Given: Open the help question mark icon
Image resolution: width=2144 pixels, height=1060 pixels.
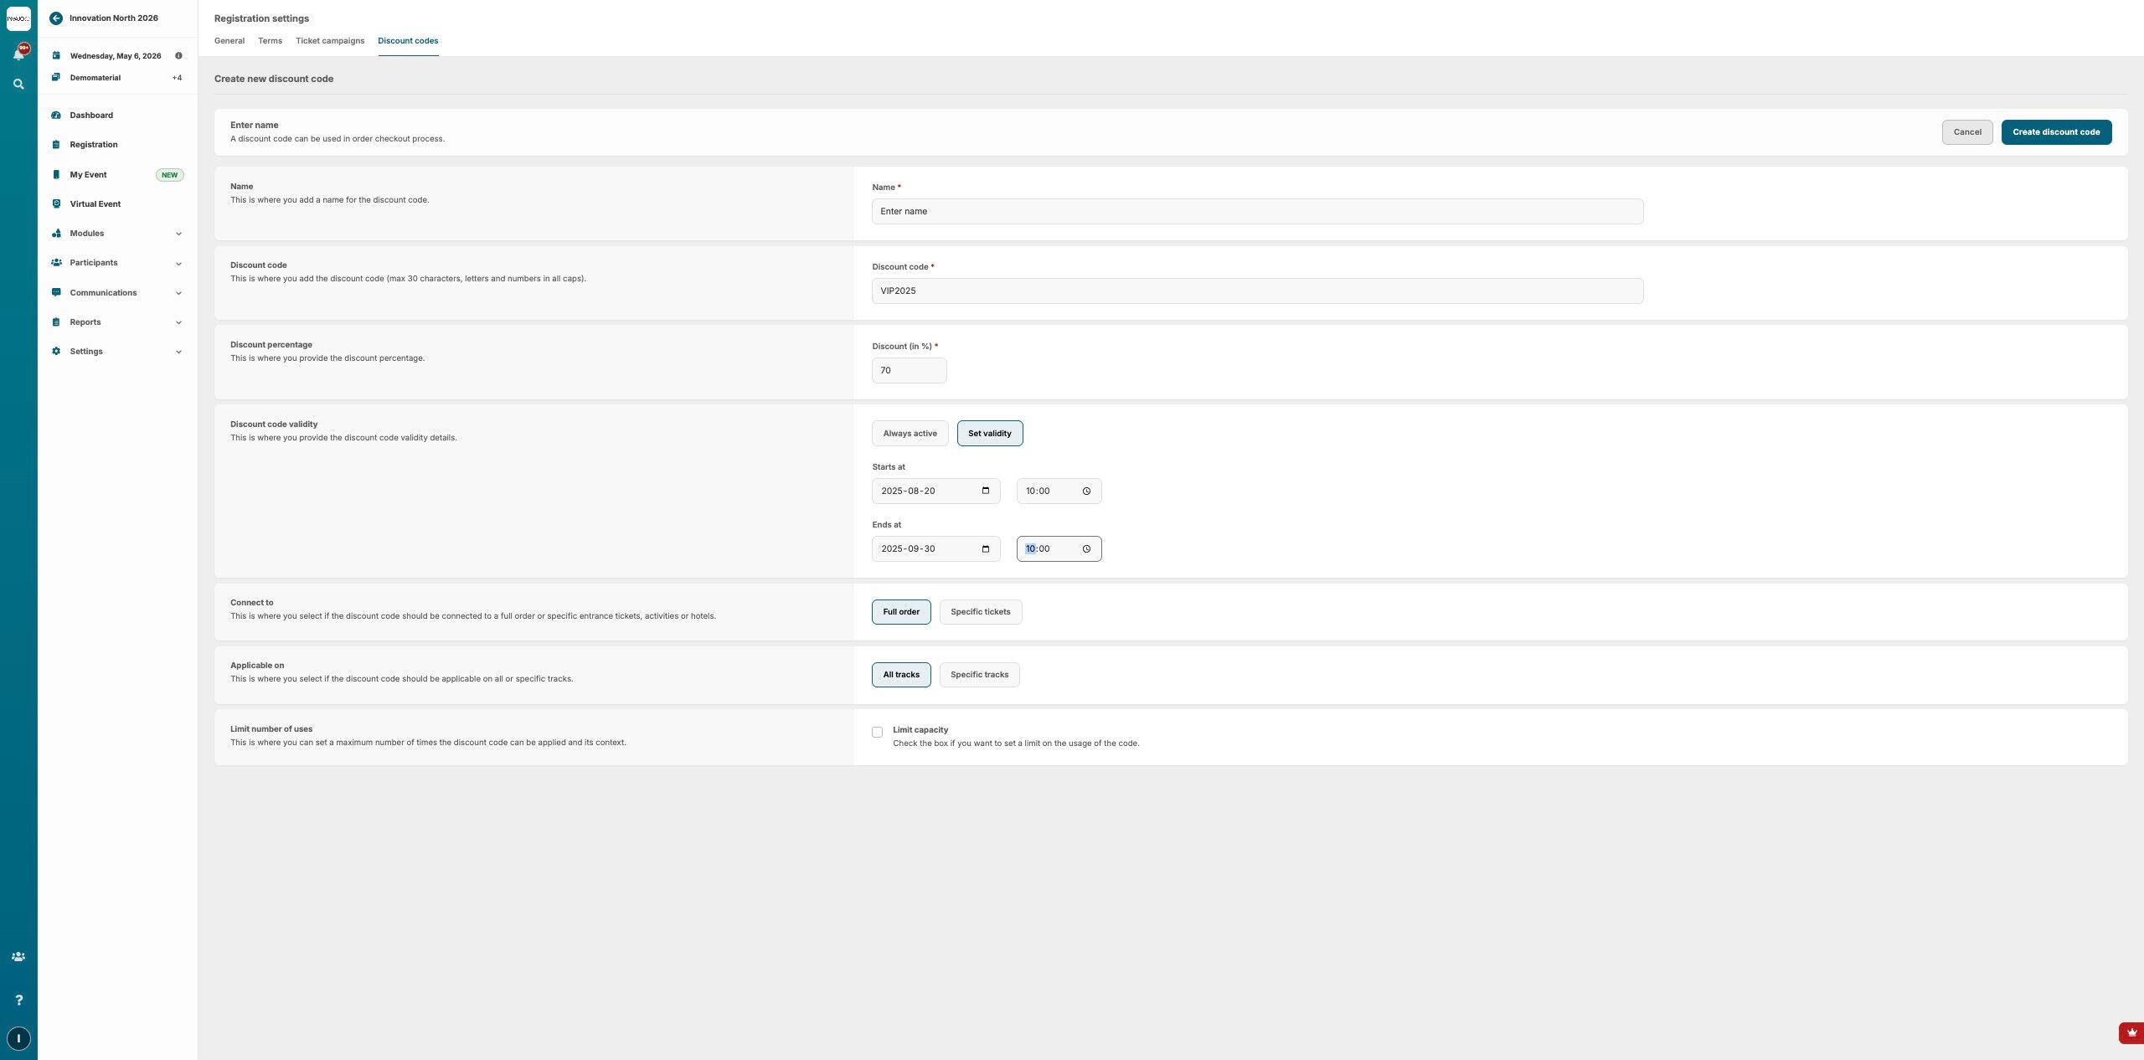Looking at the screenshot, I should (18, 1000).
